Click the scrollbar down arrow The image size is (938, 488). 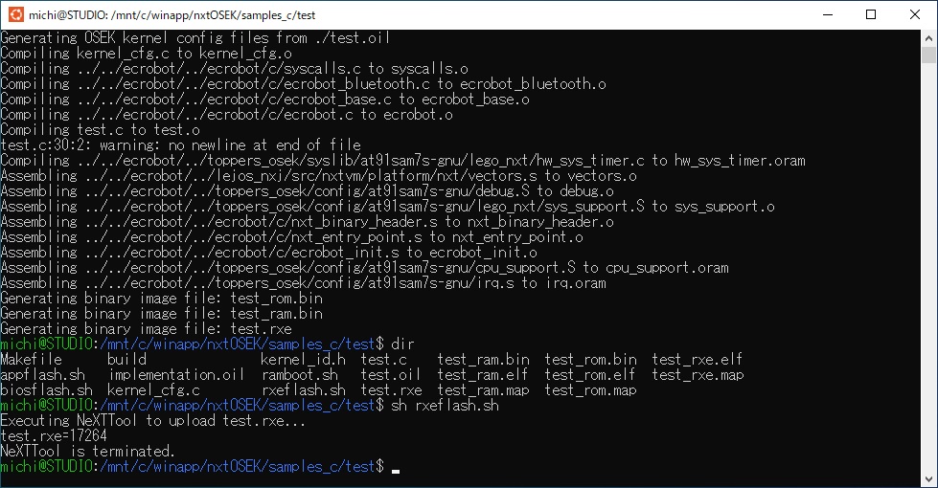(928, 479)
